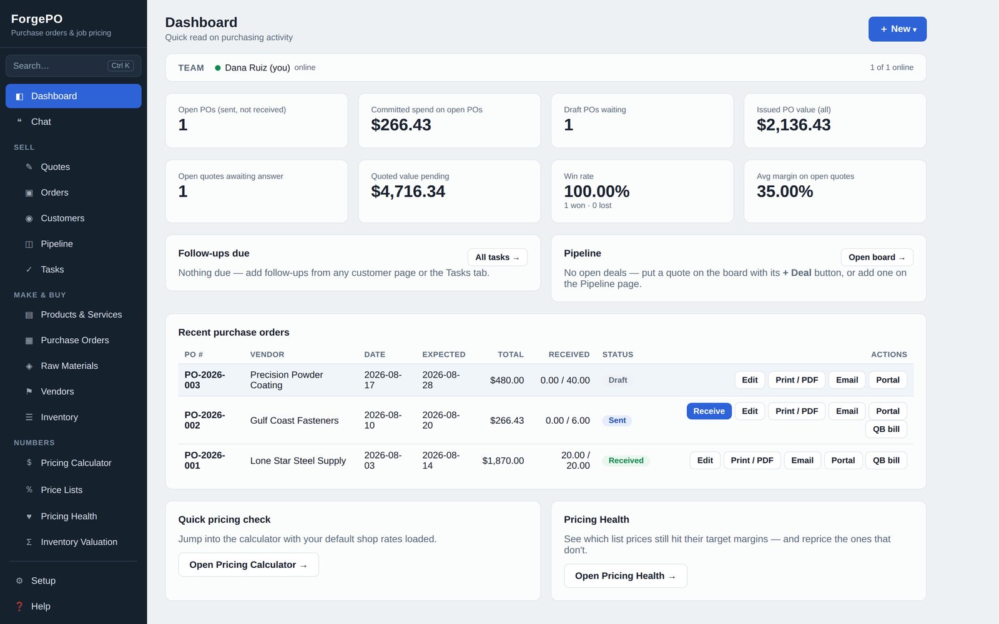This screenshot has height=624, width=999.
Task: Open Pricing Calculator button
Action: pos(249,565)
